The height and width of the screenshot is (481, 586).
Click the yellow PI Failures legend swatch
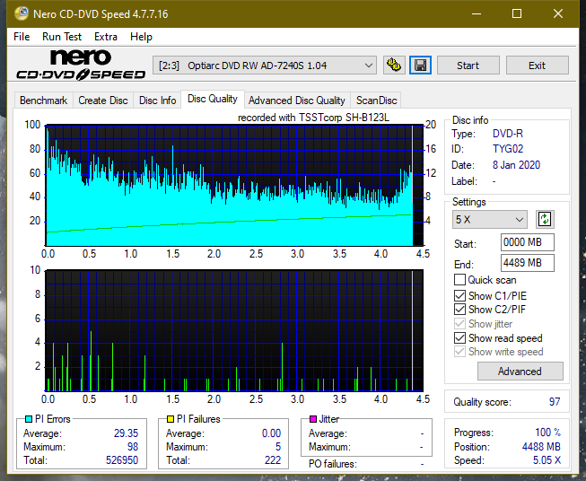[171, 419]
